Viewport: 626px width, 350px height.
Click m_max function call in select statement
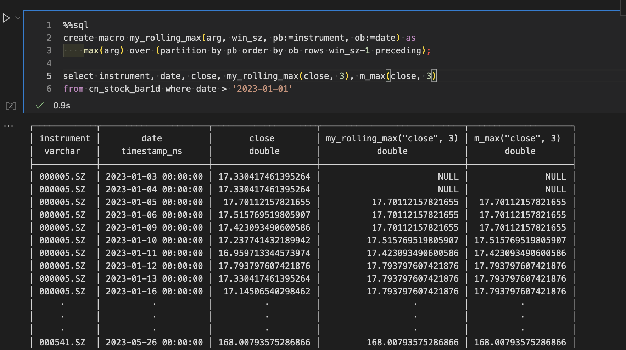click(x=372, y=76)
